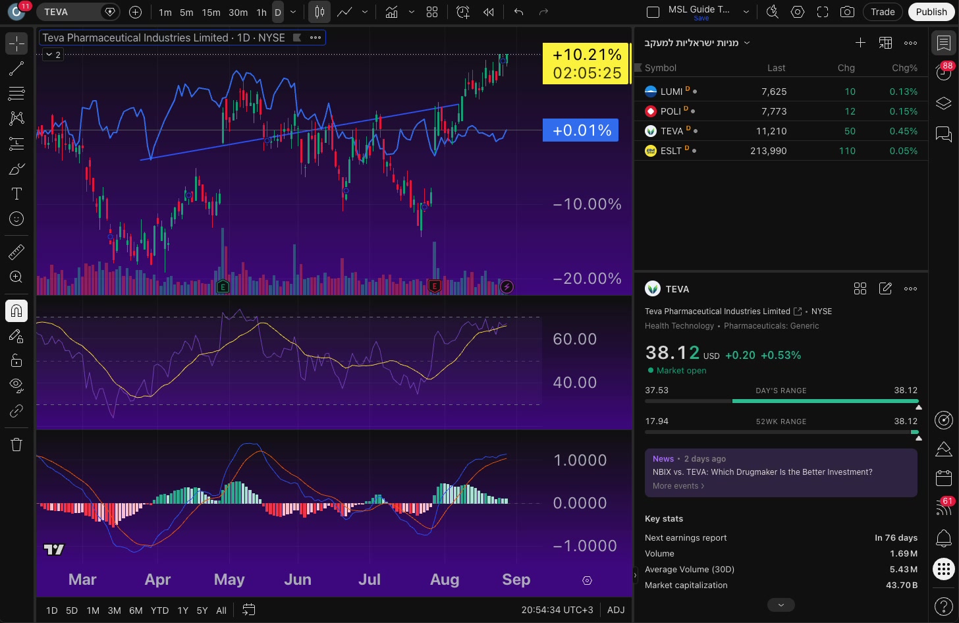Toggle magnet mode for drawings
Screen dimensions: 959x623
(x=16, y=310)
